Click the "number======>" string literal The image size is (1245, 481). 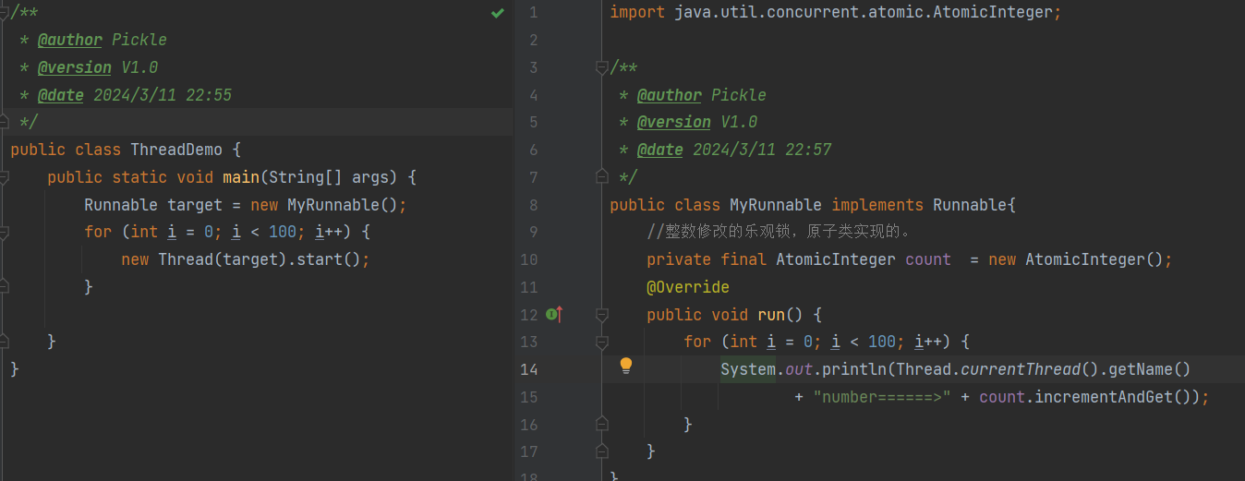pos(882,397)
